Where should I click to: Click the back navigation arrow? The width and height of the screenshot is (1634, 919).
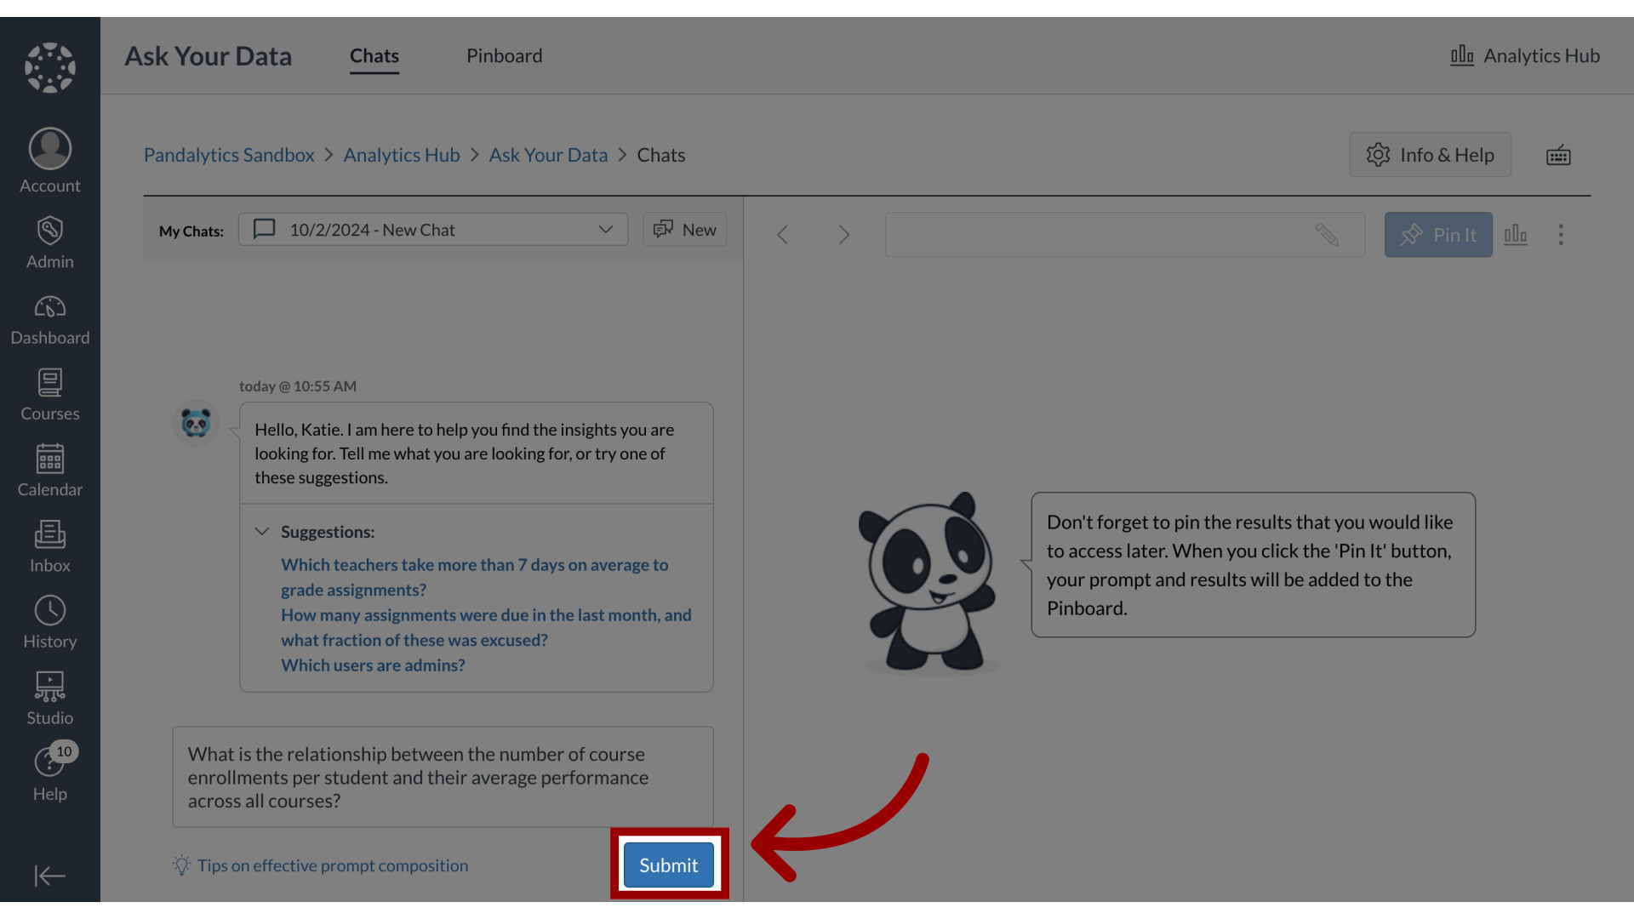[782, 235]
